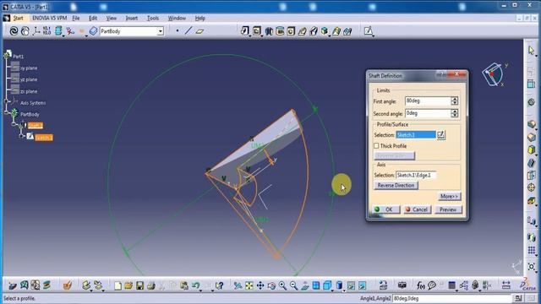Click OK in Shaft Definition
Image resolution: width=541 pixels, height=304 pixels.
click(x=385, y=209)
